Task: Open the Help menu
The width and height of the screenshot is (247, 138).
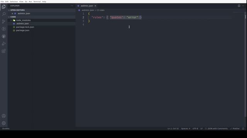Action: 44,2
